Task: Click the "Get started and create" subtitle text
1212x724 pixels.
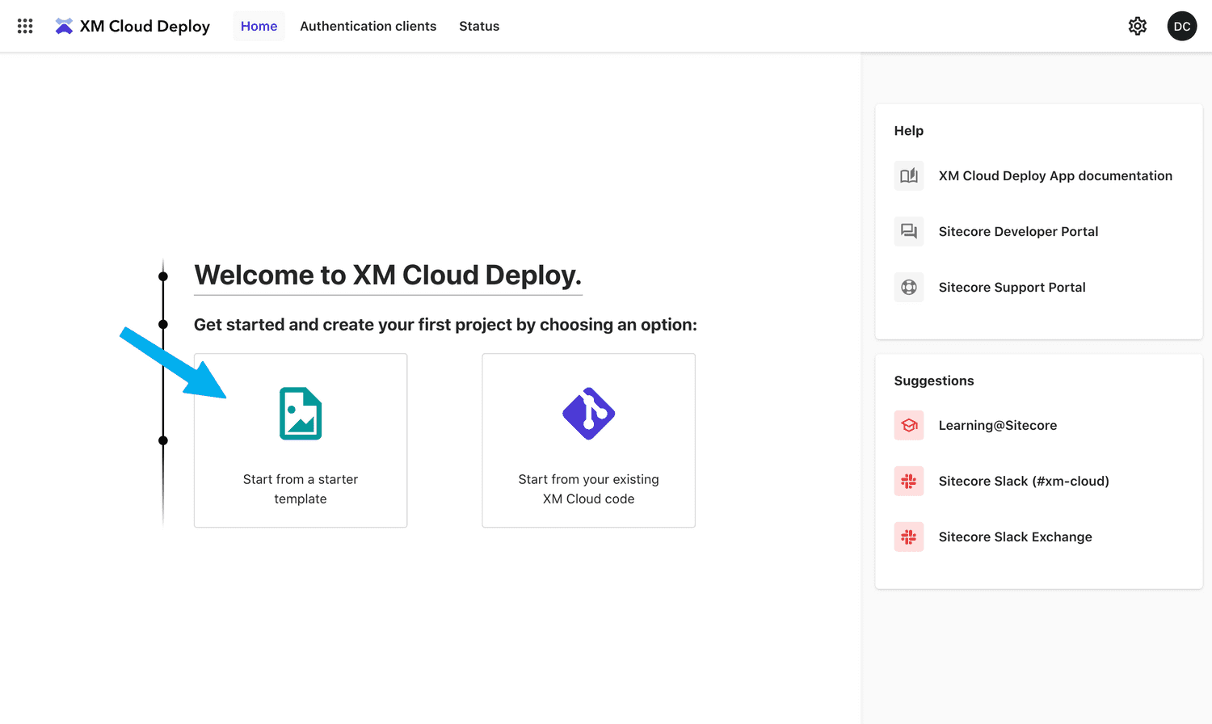Action: [x=445, y=324]
